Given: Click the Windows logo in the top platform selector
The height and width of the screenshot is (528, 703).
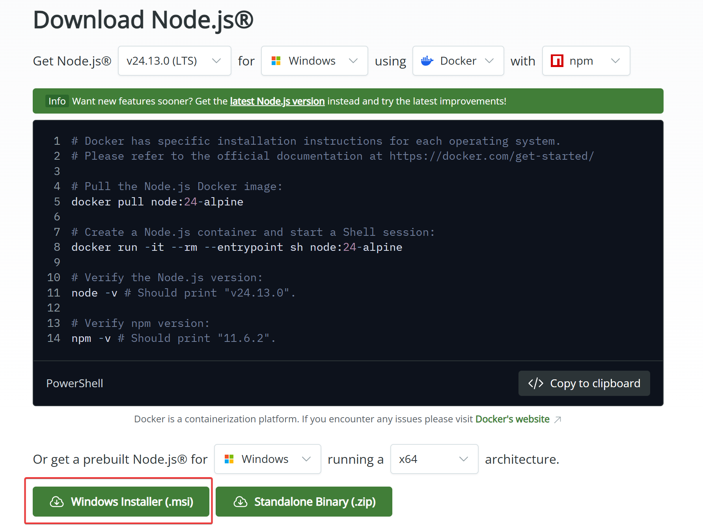Looking at the screenshot, I should (276, 61).
